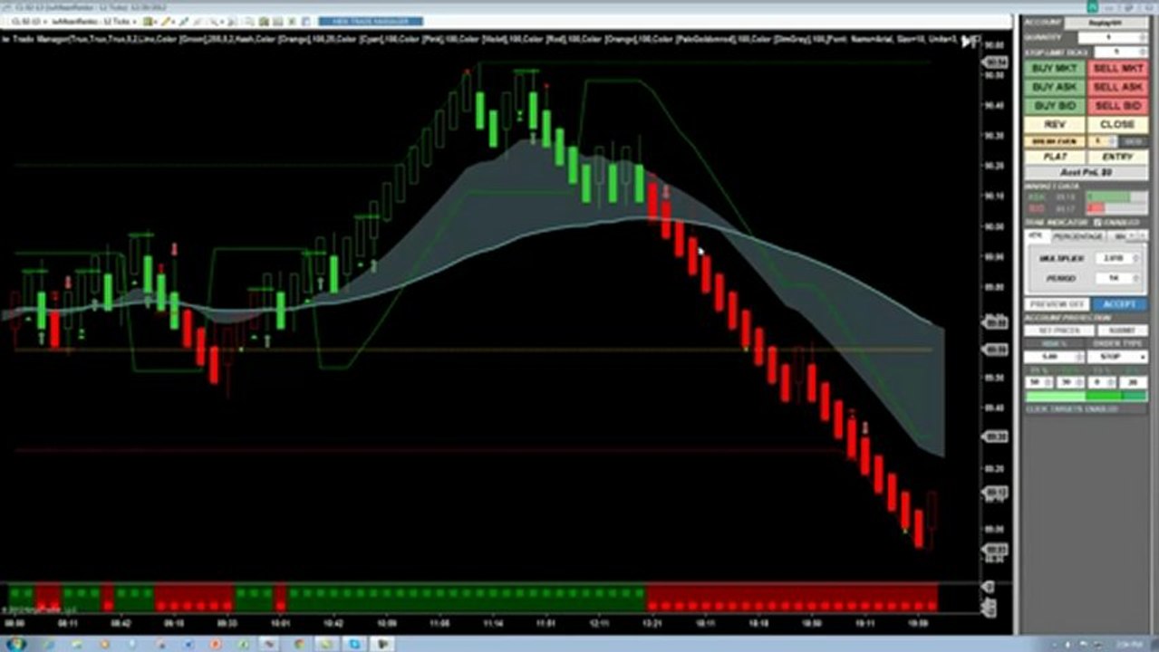Reverse position with the REV button
This screenshot has height=652, width=1159.
tap(1054, 124)
